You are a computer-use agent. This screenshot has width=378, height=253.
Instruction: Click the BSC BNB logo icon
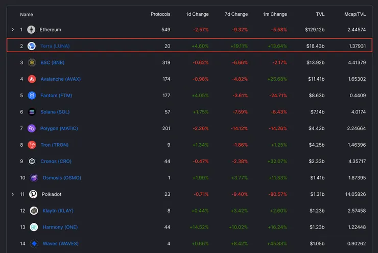coord(32,63)
